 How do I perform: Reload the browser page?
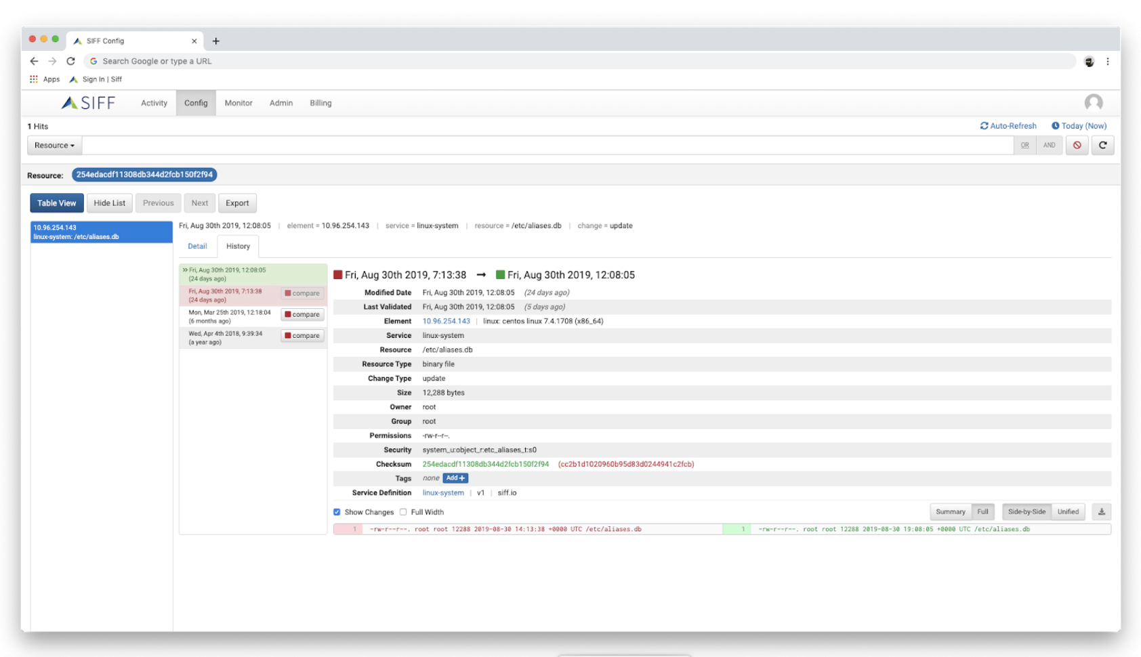[x=70, y=61]
